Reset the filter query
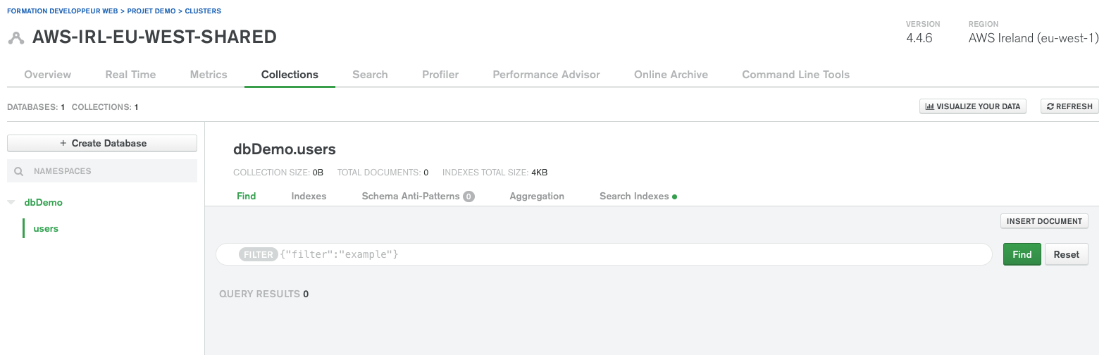 tap(1066, 254)
